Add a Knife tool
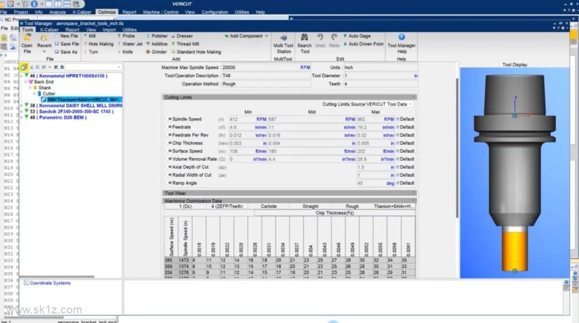This screenshot has width=579, height=323. [x=125, y=52]
